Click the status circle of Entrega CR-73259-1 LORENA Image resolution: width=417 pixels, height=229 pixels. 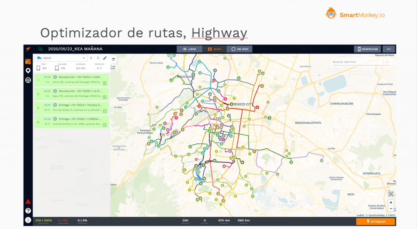55,119
